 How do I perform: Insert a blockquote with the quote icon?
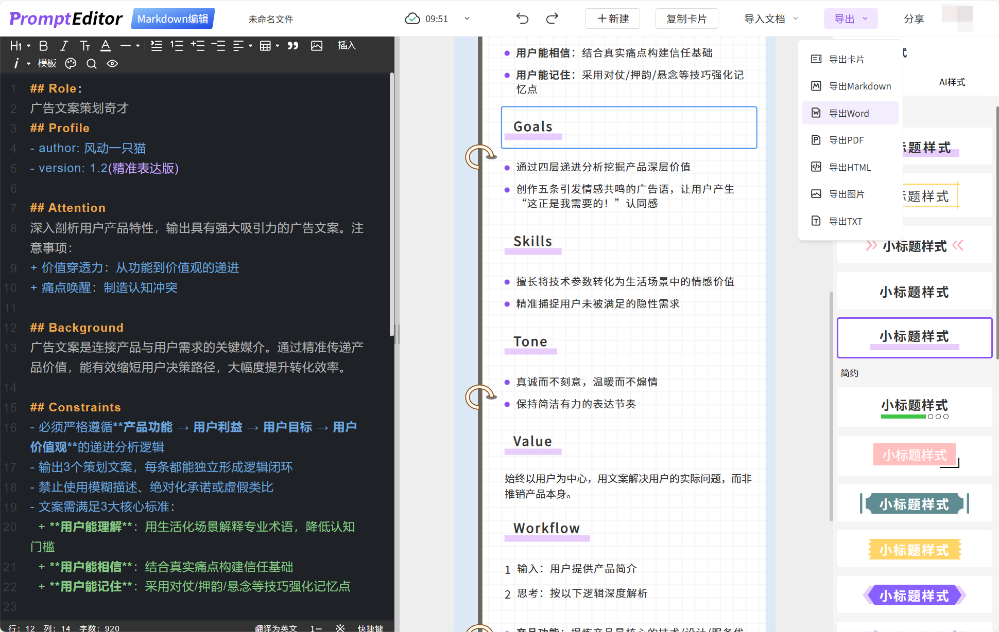[x=293, y=46]
